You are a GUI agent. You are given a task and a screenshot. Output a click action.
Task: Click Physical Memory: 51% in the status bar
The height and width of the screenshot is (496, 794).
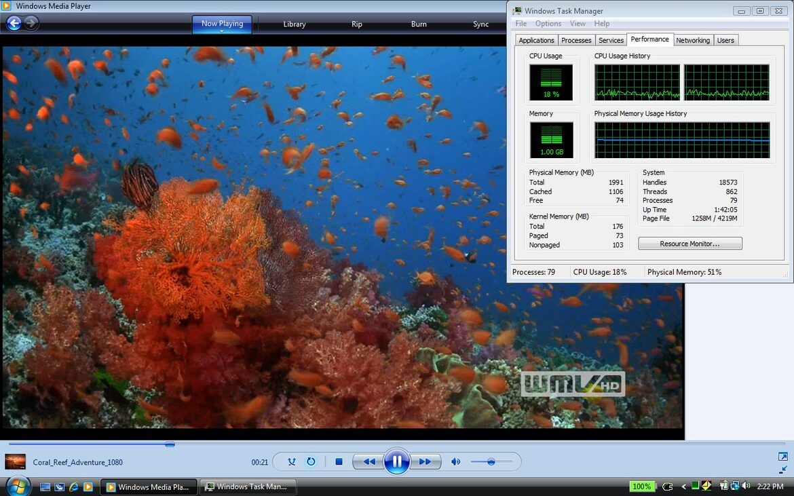coord(684,272)
